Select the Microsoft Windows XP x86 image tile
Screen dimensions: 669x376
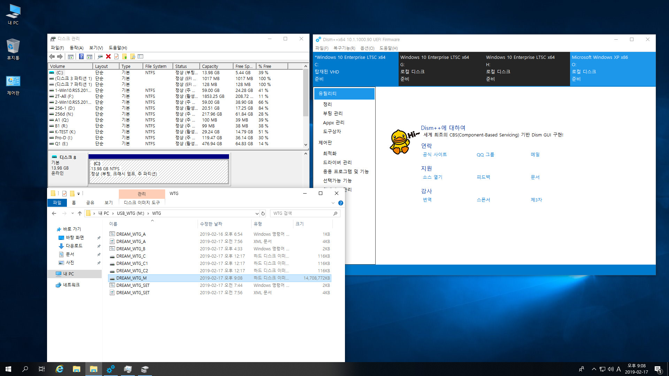613,69
